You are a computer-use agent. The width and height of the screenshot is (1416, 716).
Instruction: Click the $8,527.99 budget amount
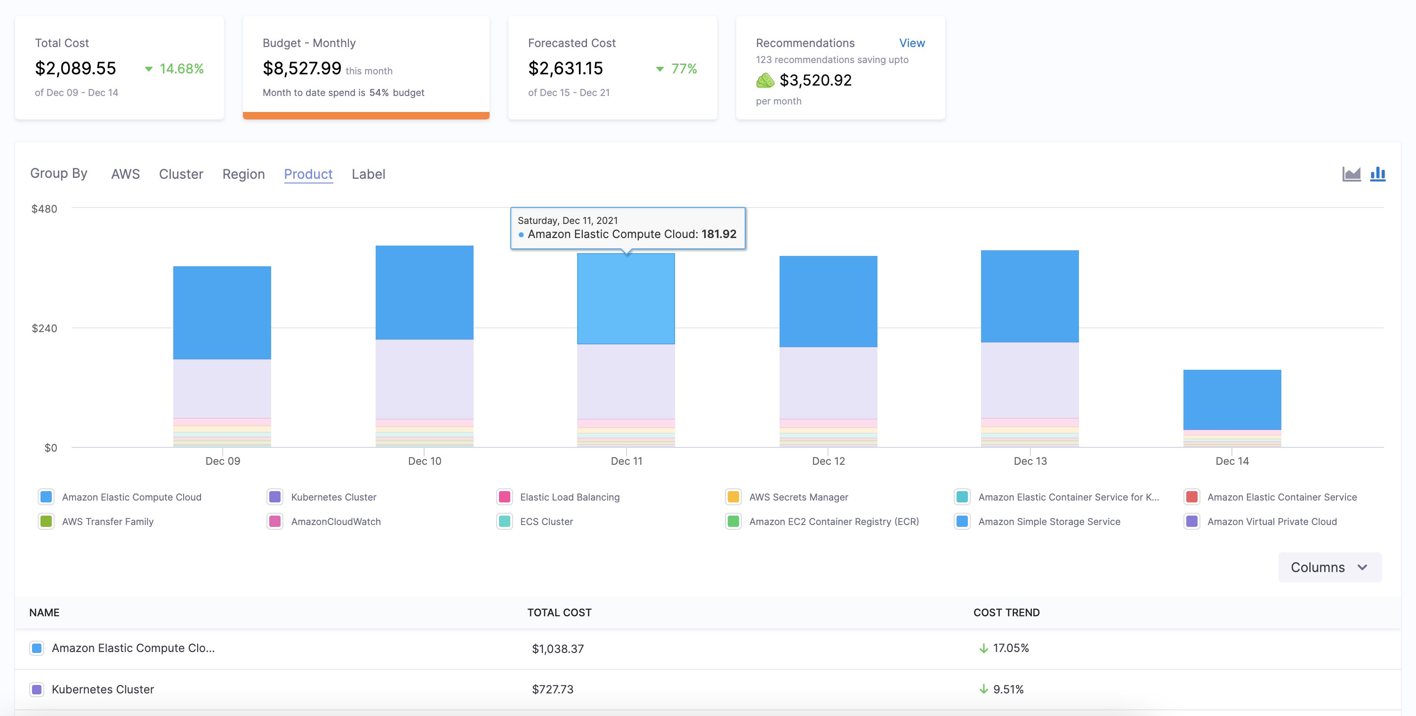pos(302,68)
